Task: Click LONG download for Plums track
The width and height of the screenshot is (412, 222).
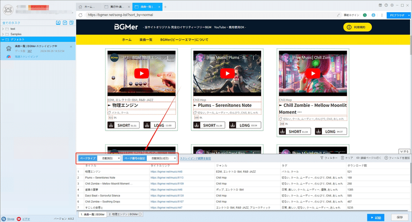Action: 245,125
